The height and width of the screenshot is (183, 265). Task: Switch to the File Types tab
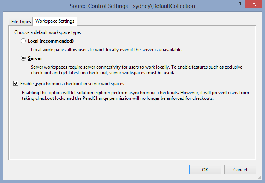click(x=21, y=22)
